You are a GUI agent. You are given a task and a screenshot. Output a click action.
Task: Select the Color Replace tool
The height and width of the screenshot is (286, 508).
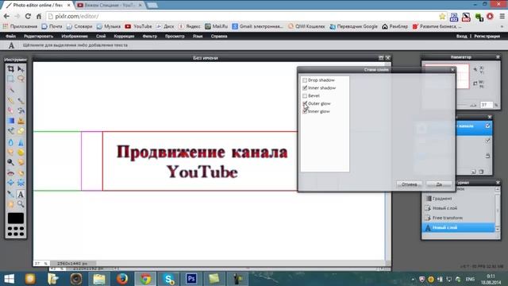coord(10,130)
